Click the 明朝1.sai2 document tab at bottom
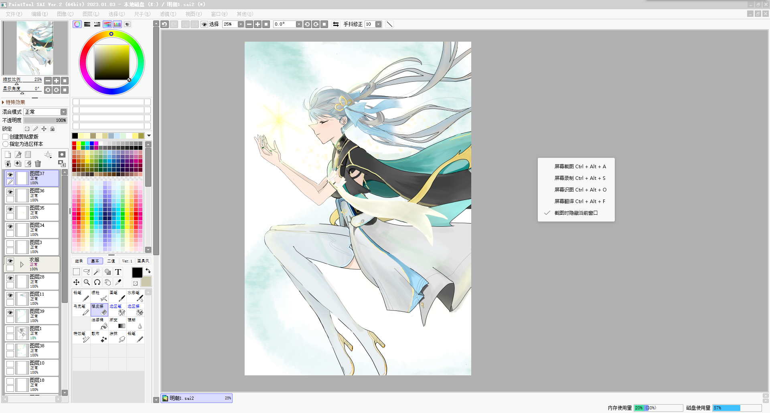770x413 pixels. (x=197, y=398)
